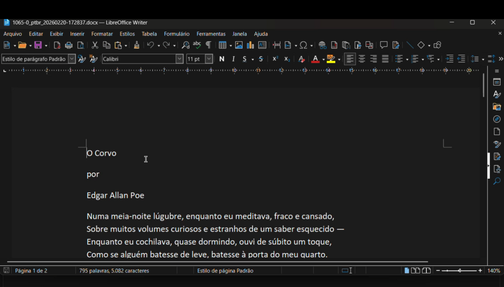Open the Ajuda menu

tap(261, 34)
